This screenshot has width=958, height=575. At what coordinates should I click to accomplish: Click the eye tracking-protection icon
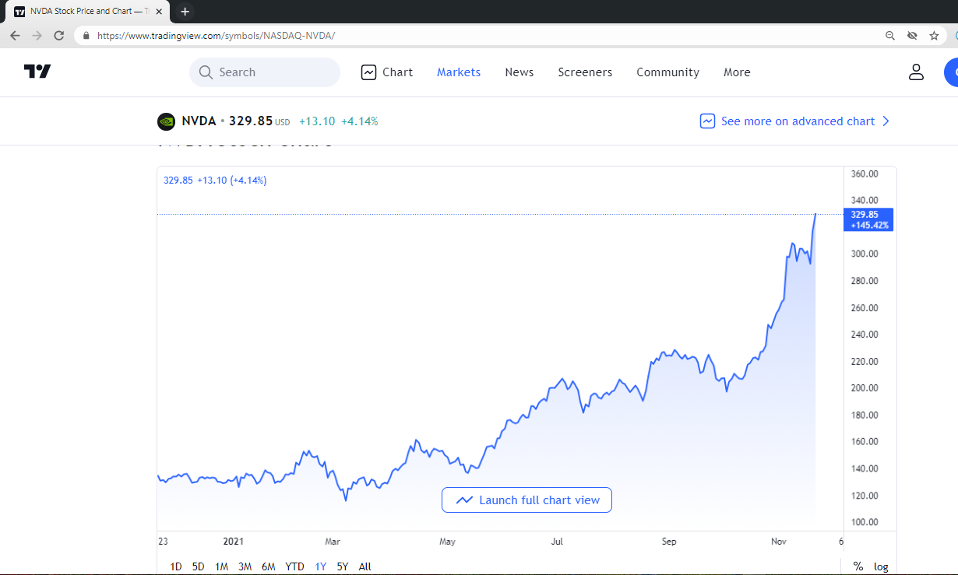[x=912, y=36]
